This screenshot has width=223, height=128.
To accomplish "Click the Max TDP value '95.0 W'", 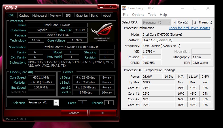I will click(80, 30).
